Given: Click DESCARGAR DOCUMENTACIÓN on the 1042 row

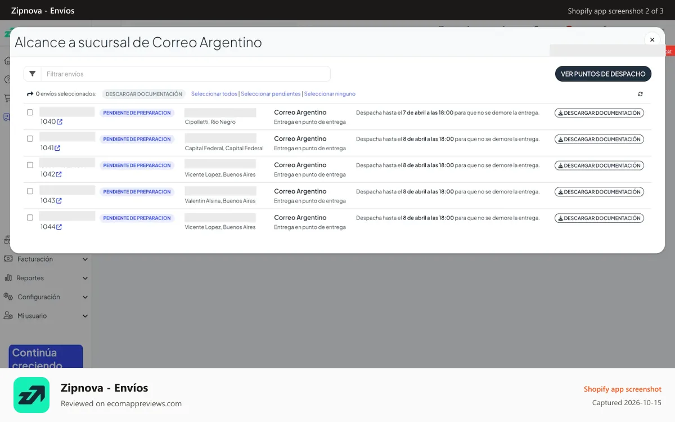Looking at the screenshot, I should click(599, 165).
